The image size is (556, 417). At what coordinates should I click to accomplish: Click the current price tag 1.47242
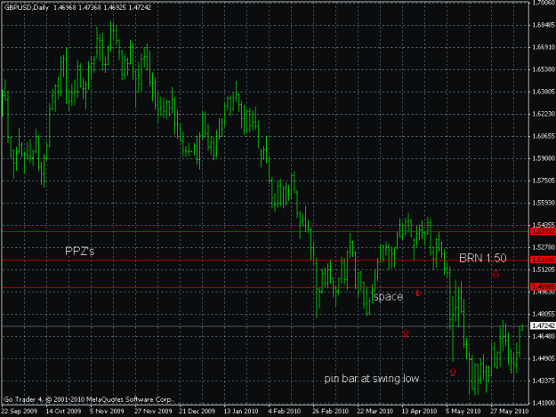[543, 325]
